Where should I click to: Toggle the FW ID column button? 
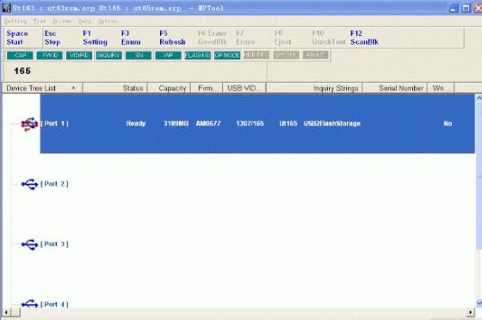pyautogui.click(x=50, y=56)
